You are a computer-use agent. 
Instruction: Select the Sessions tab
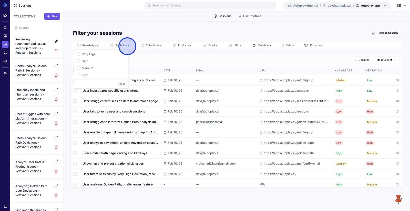pyautogui.click(x=222, y=16)
